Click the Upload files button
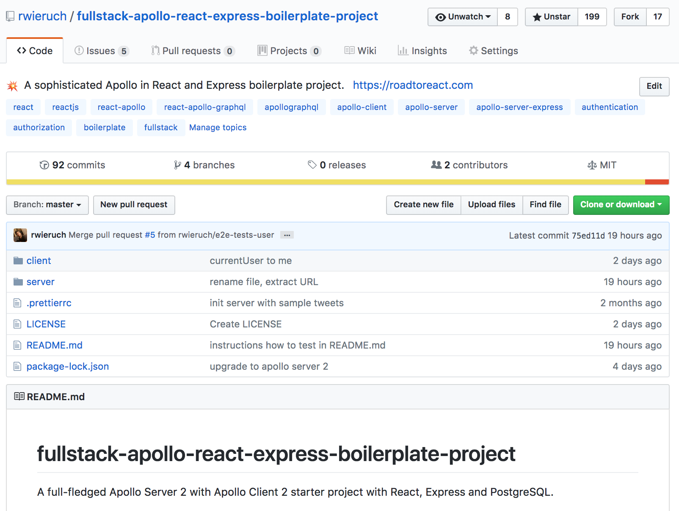Viewport: 679px width, 511px height. point(492,205)
